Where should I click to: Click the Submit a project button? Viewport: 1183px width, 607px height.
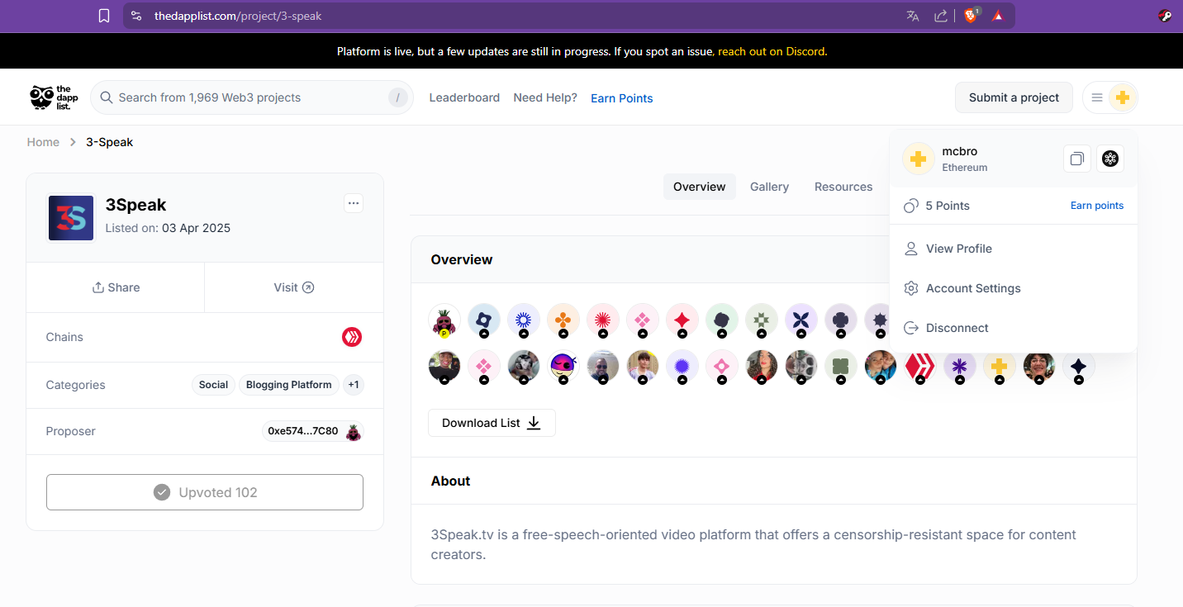(x=1014, y=97)
